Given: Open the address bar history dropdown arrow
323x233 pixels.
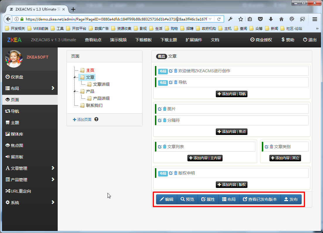Looking at the screenshot, I should tap(210, 19).
